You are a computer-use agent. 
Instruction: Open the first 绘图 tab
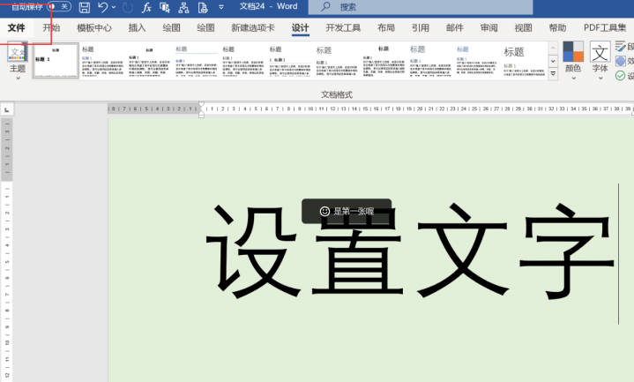(171, 27)
